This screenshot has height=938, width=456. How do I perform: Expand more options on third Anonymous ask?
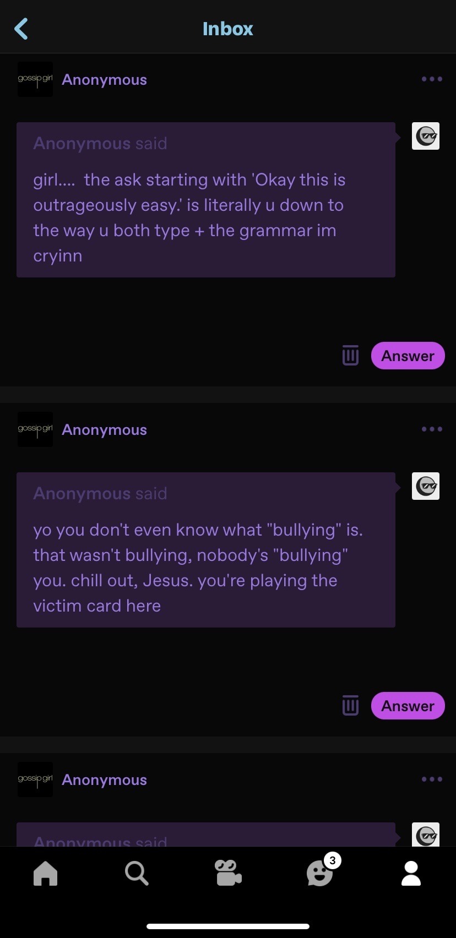[x=432, y=779]
